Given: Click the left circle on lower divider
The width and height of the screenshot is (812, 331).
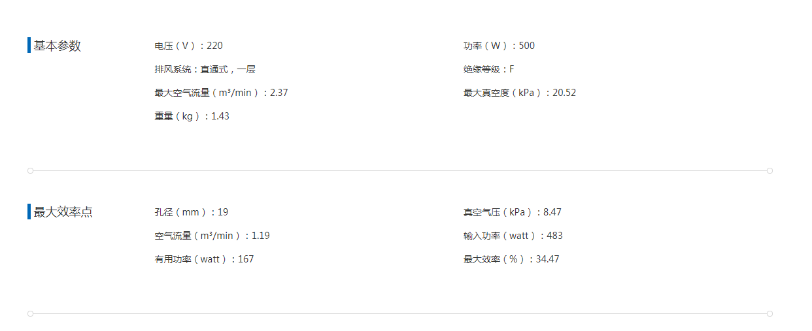Looking at the screenshot, I should [x=30, y=313].
